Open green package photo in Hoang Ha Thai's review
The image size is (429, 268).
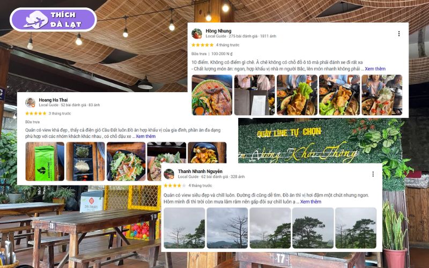pos(45,161)
